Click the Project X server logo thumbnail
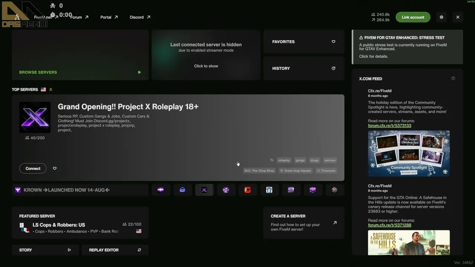Image resolution: width=475 pixels, height=267 pixels. point(35,117)
